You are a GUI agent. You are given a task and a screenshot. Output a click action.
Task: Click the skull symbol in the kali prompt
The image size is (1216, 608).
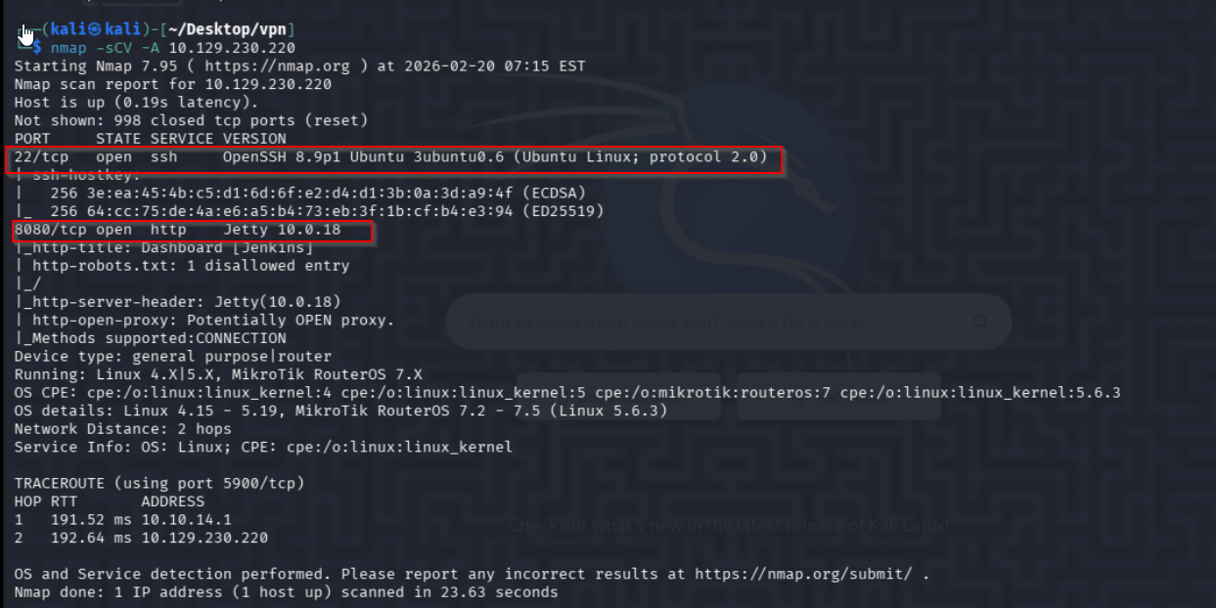point(68,29)
